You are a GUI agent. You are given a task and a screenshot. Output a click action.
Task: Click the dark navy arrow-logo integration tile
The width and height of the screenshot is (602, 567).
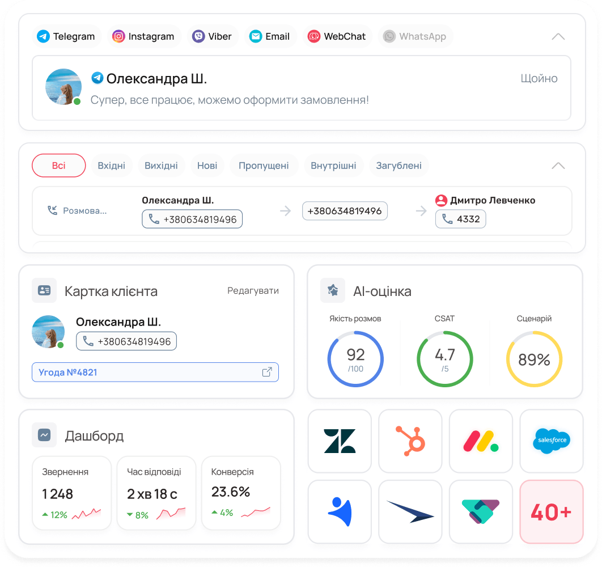click(x=410, y=511)
